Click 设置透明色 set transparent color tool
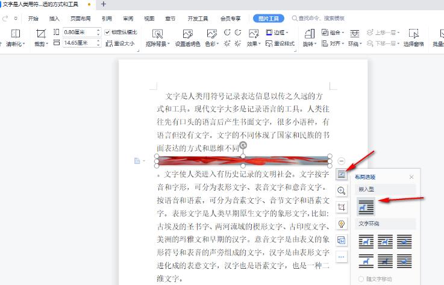This screenshot has height=285, width=444. pos(188,38)
